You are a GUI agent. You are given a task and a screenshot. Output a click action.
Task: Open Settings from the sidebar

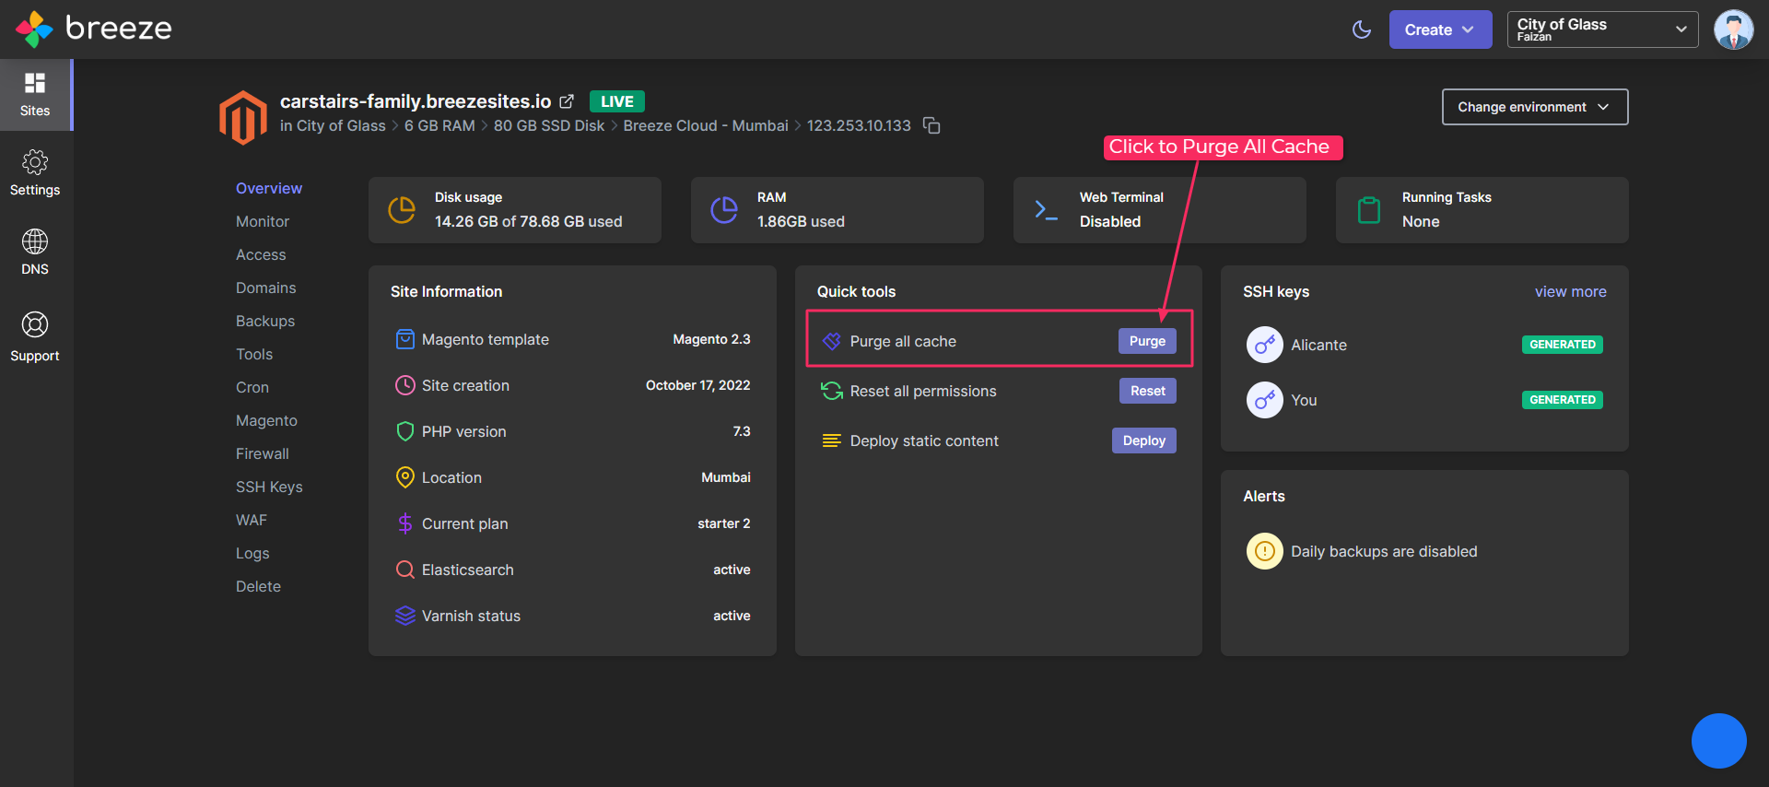35,173
